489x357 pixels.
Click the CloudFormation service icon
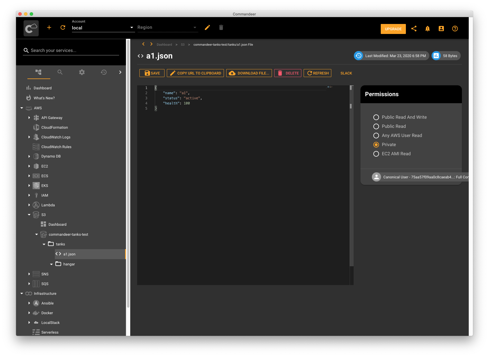coord(36,127)
